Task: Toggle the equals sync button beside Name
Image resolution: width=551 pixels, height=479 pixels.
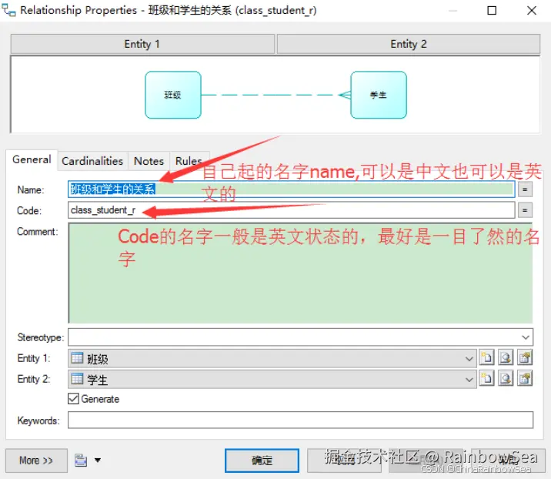Action: [x=525, y=189]
